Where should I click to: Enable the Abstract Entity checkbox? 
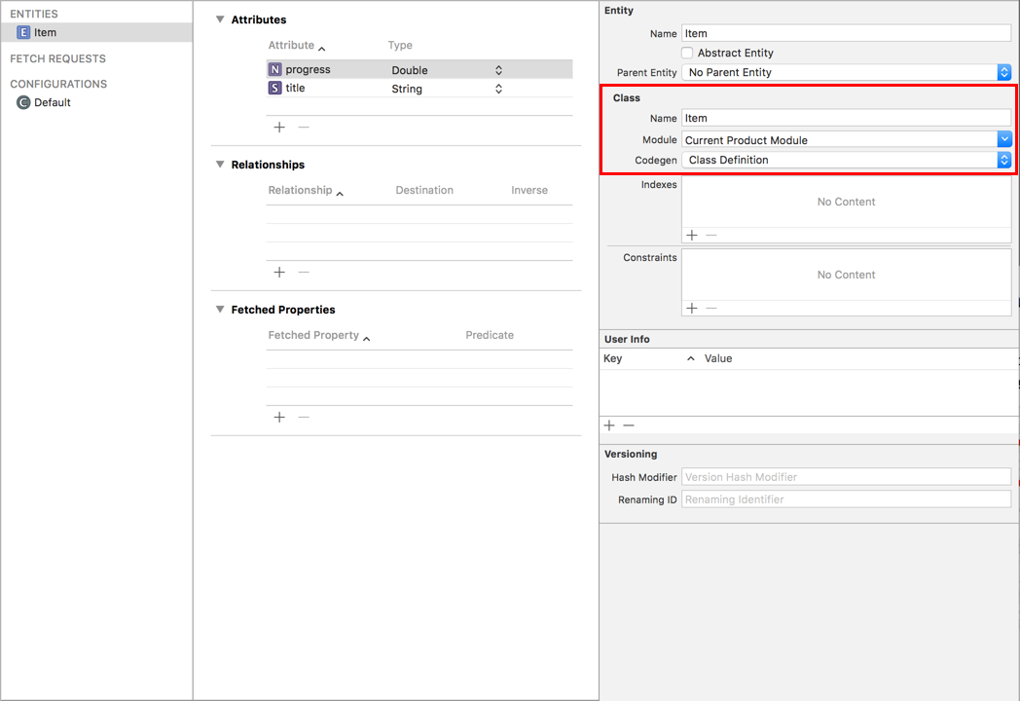(687, 53)
